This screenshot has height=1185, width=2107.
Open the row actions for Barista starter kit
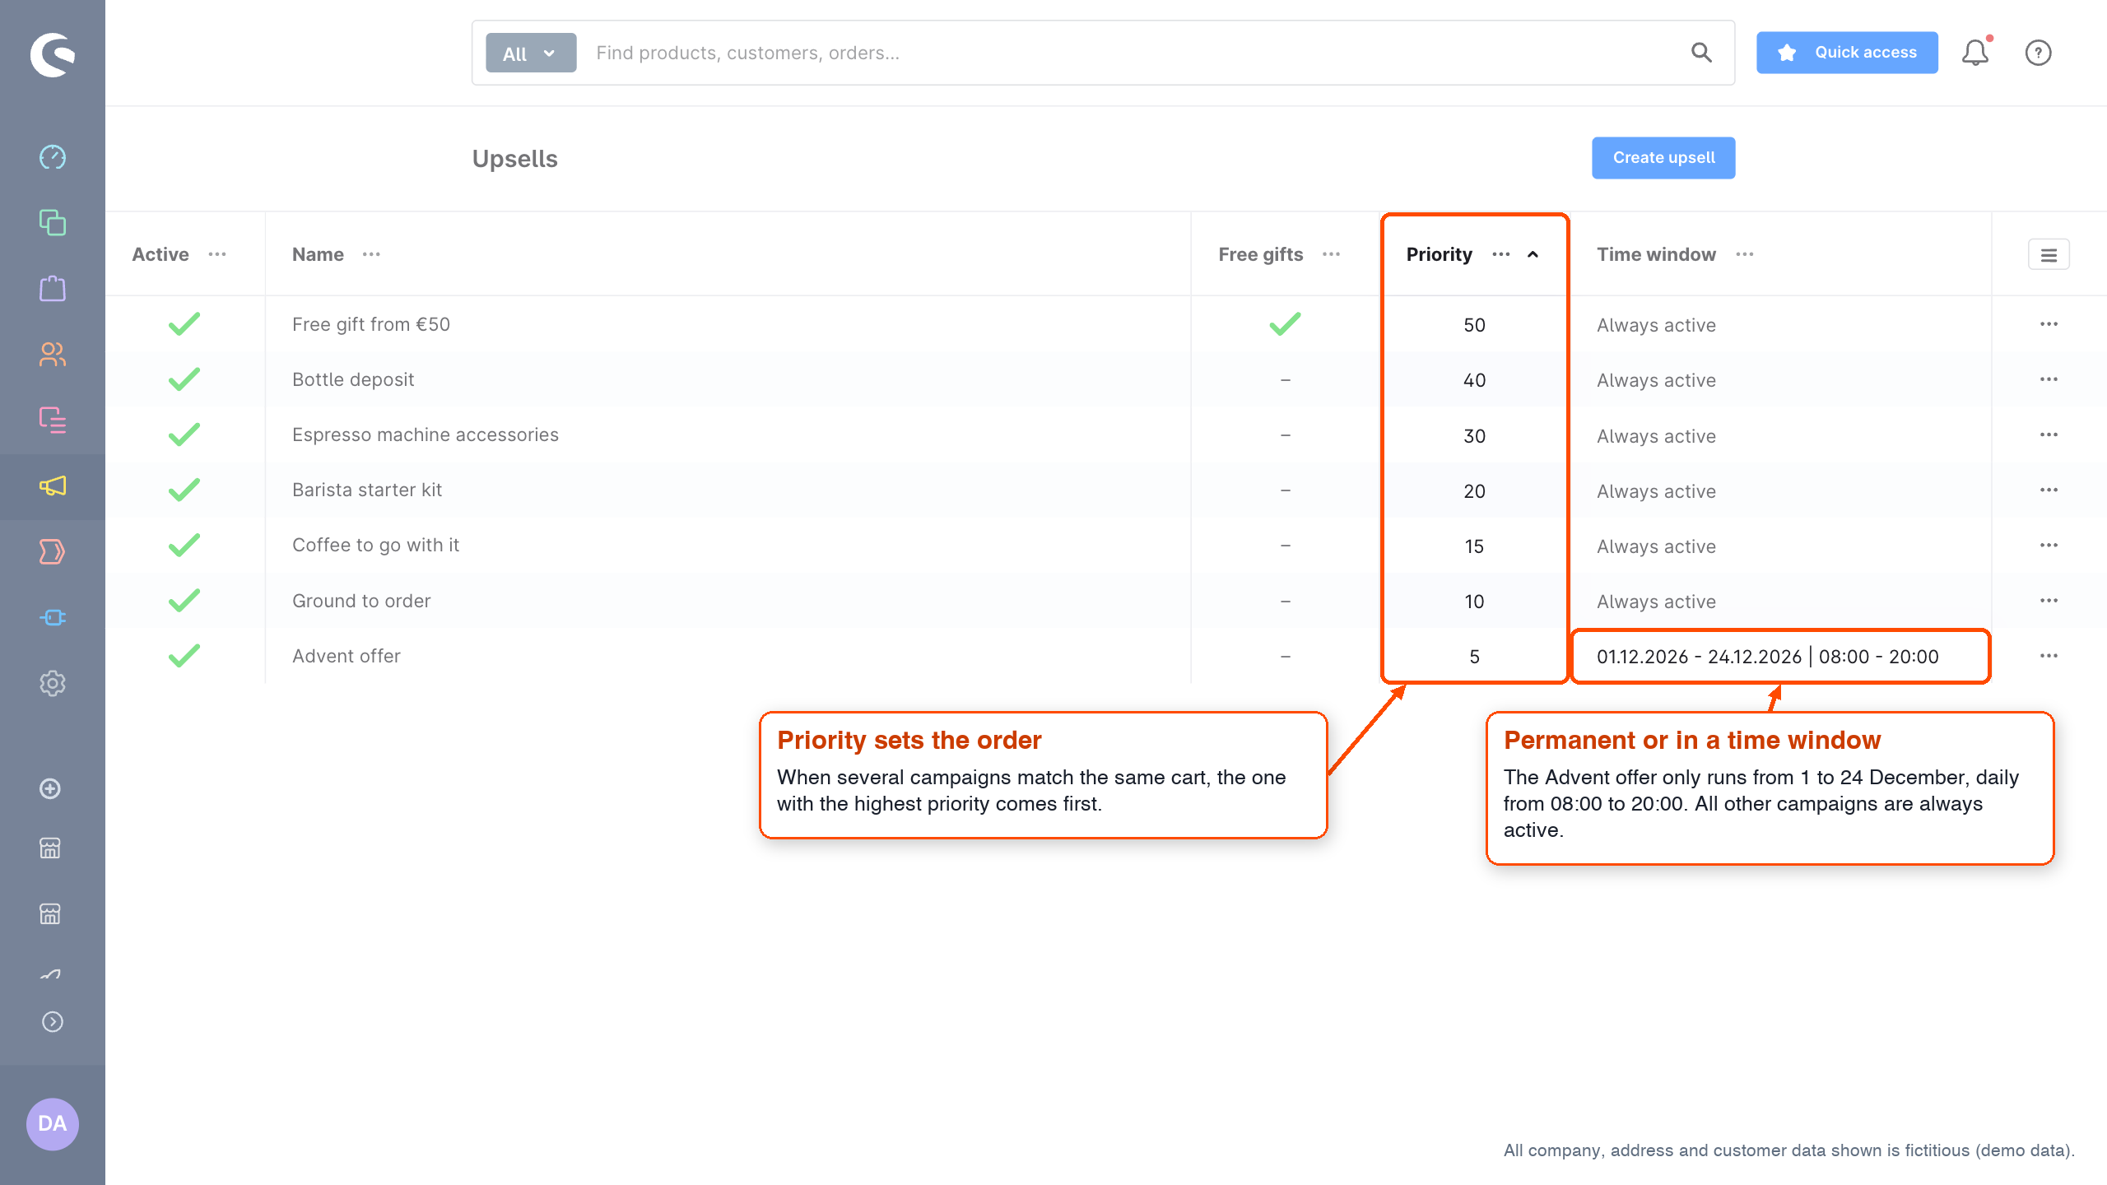2049,490
